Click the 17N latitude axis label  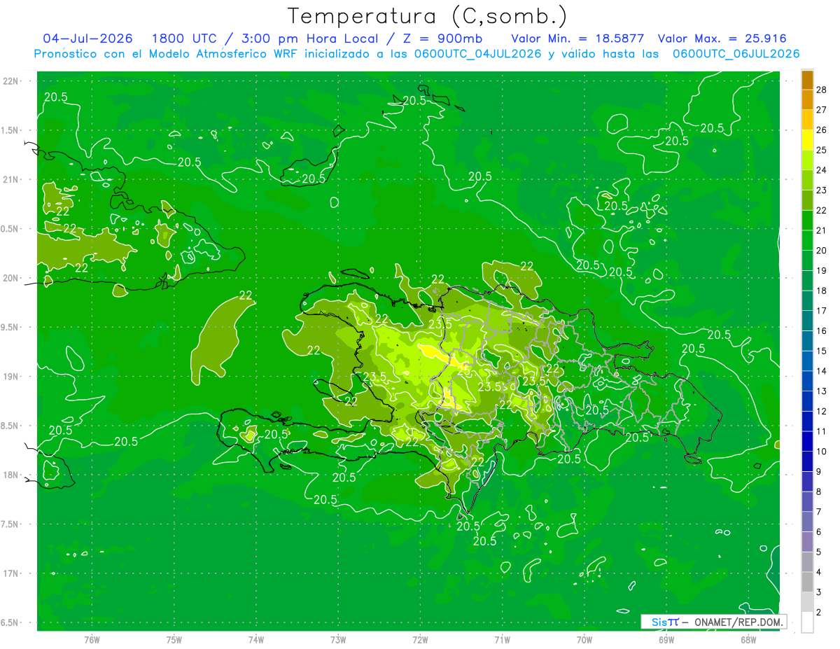click(x=10, y=573)
